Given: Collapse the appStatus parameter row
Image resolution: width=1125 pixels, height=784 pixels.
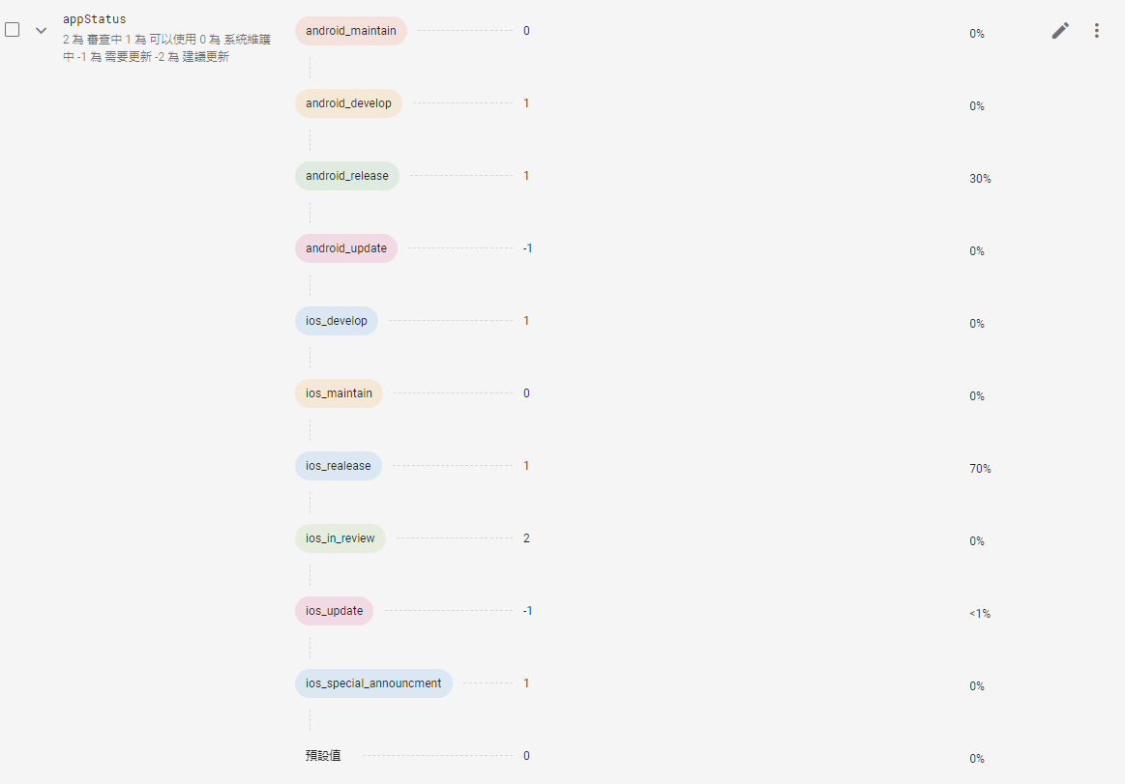Looking at the screenshot, I should point(41,30).
